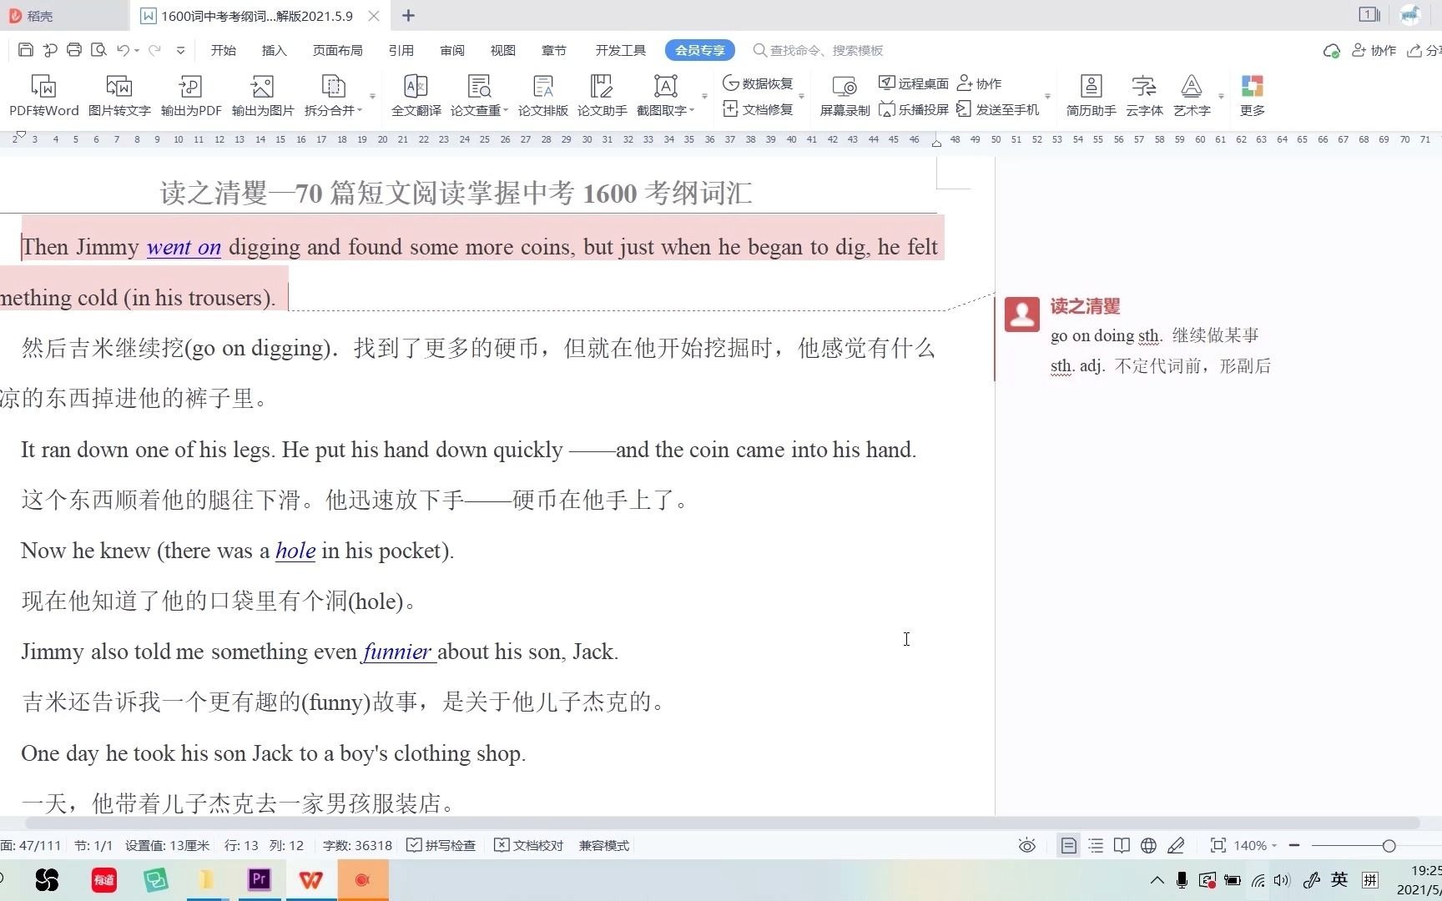This screenshot has width=1442, height=901.
Task: Click the 会员专享 button
Action: 700,50
